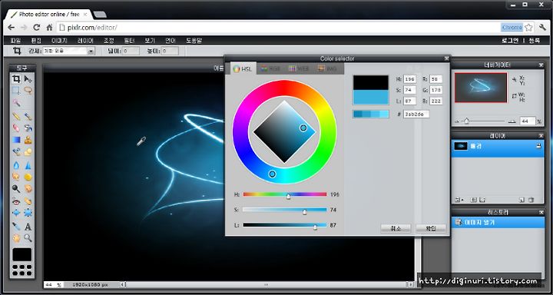Select the Move tool
553x295 pixels.
click(x=28, y=79)
